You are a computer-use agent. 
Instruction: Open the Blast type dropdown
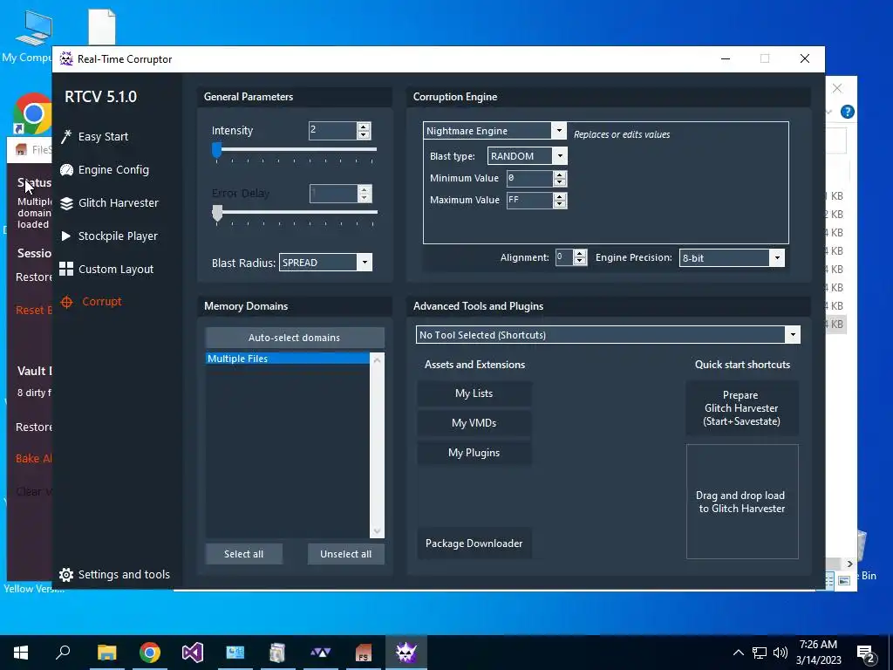click(560, 155)
